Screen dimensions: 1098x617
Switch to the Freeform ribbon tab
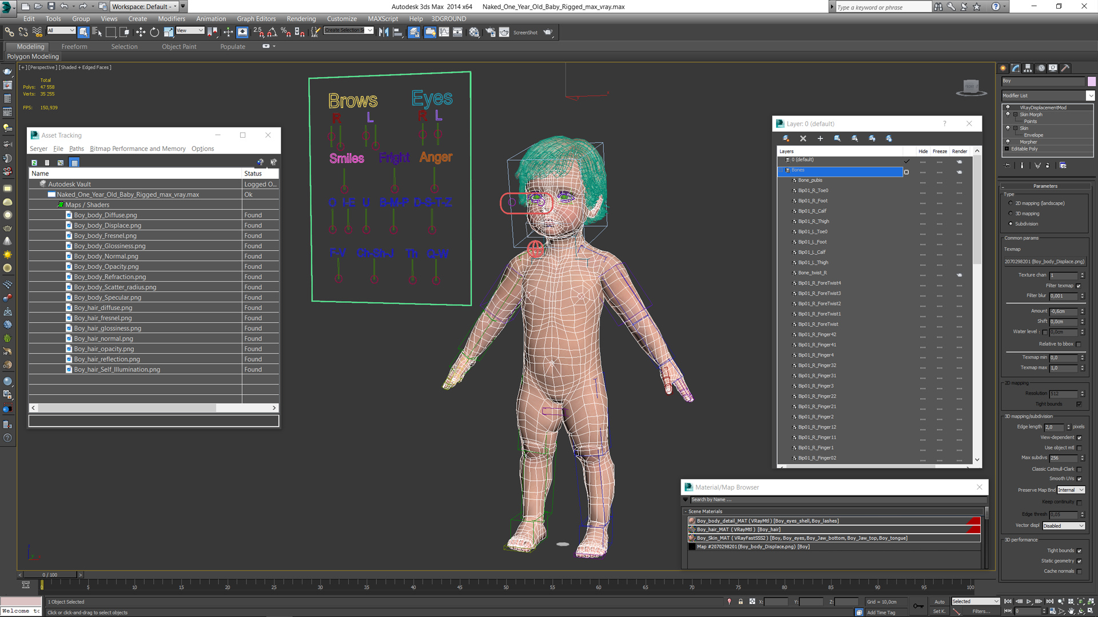pos(74,47)
